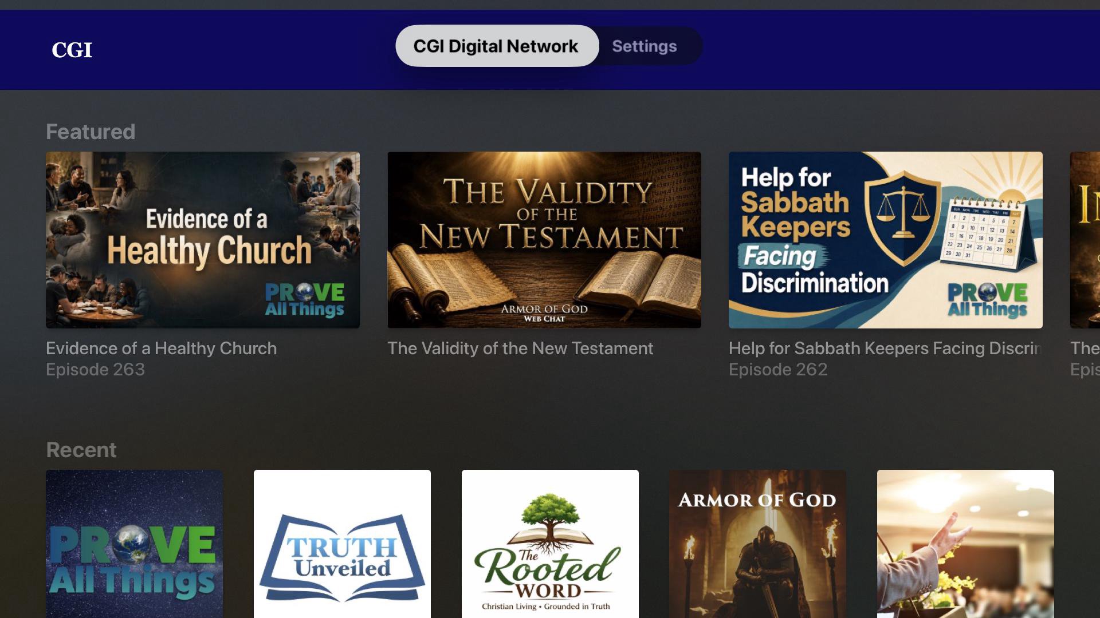Click the 'Featured' section heading

pos(91,132)
